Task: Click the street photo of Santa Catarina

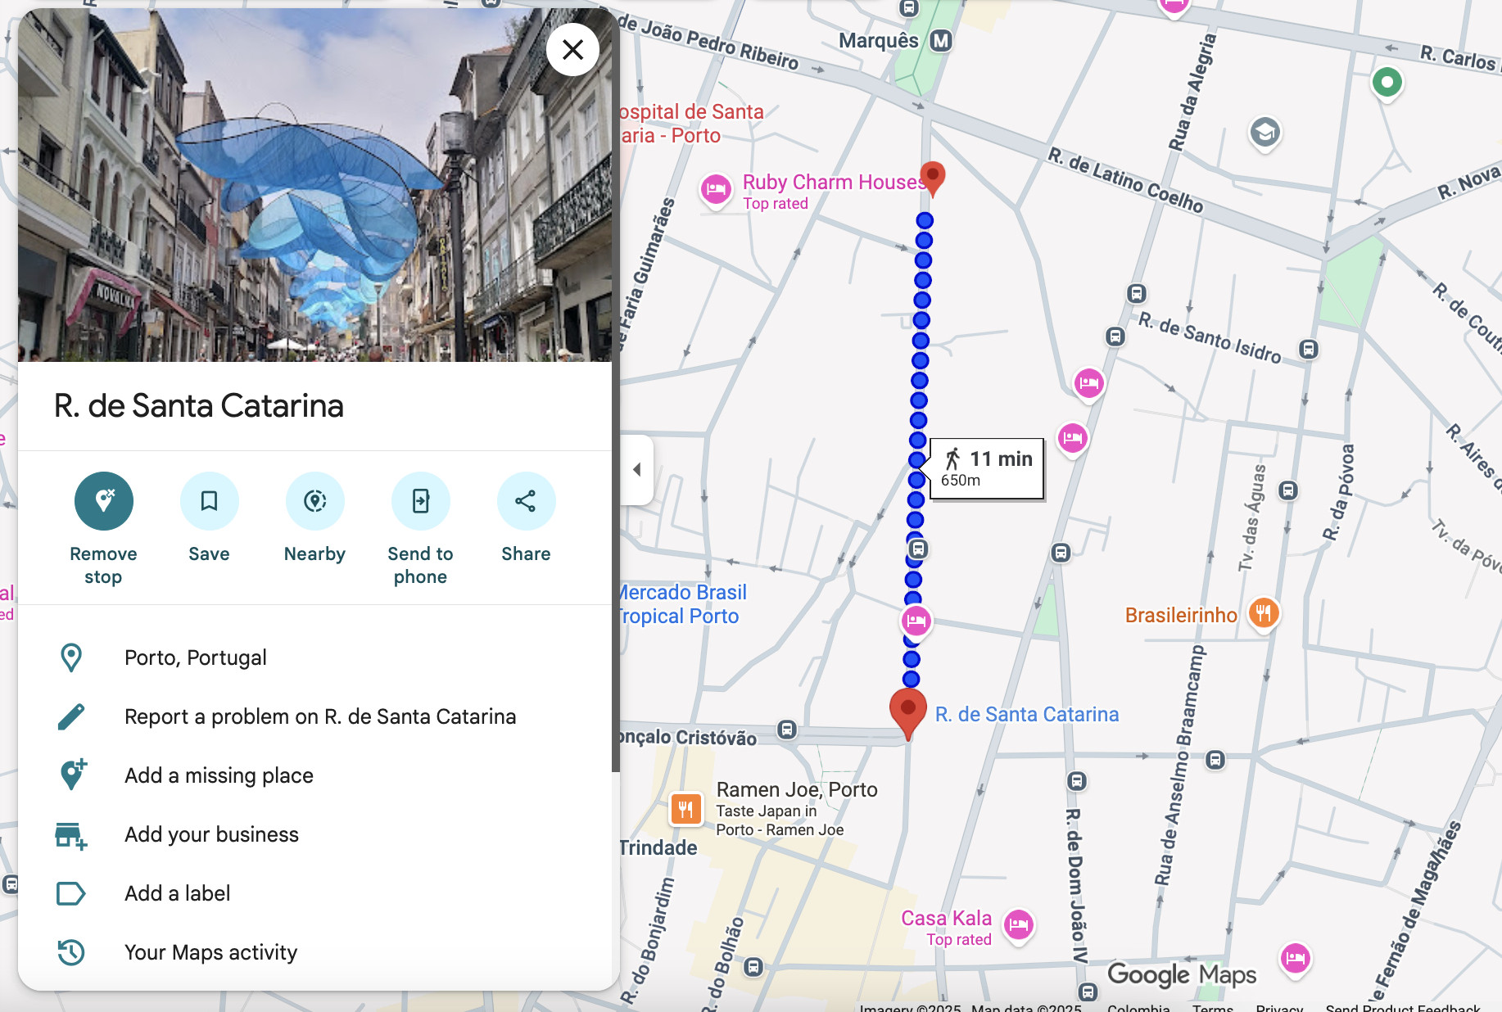Action: click(x=314, y=185)
